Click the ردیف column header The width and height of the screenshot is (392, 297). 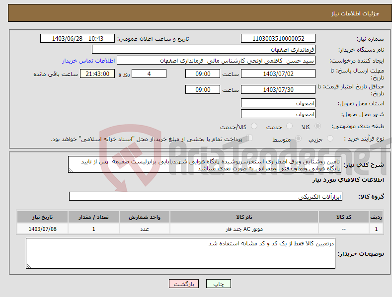[376, 217]
